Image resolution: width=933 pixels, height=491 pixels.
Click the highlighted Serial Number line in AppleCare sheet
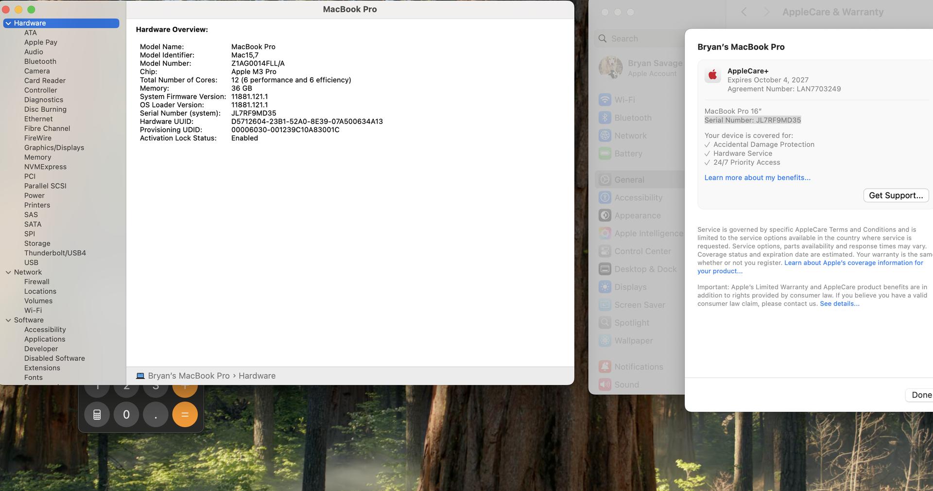[752, 121]
